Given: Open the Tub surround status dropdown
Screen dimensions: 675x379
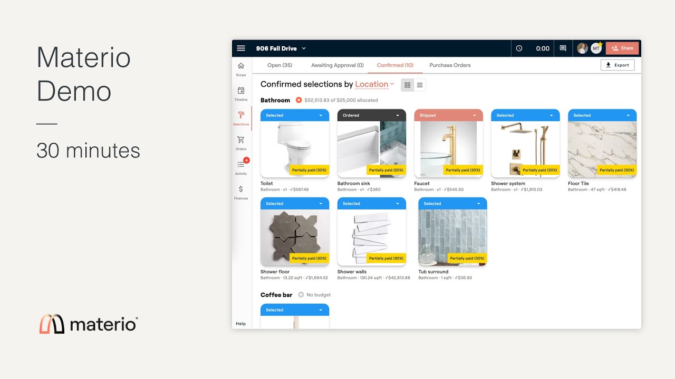Looking at the screenshot, I should (479, 204).
